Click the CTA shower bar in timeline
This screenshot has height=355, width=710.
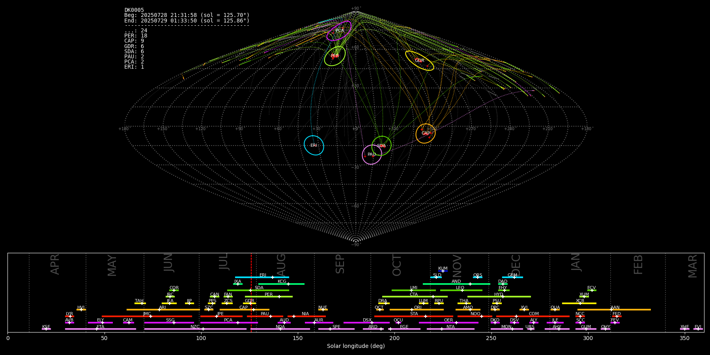[x=415, y=297]
